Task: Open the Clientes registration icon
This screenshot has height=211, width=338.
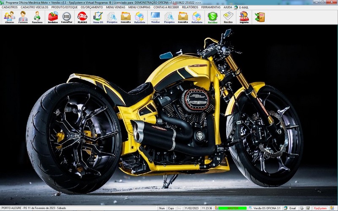Action: [x=9, y=17]
